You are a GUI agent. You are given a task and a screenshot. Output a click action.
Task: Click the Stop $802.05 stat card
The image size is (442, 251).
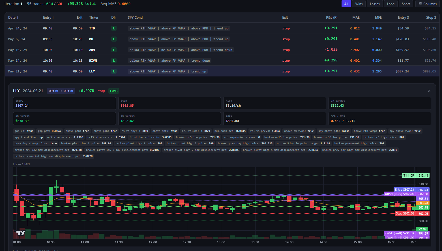[x=169, y=103]
